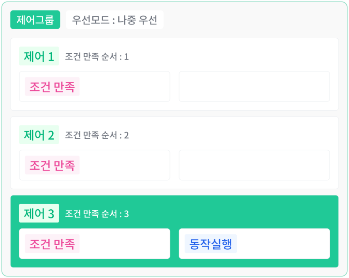
Task: Click condition box in 제어 2 card
Action: click(x=95, y=165)
